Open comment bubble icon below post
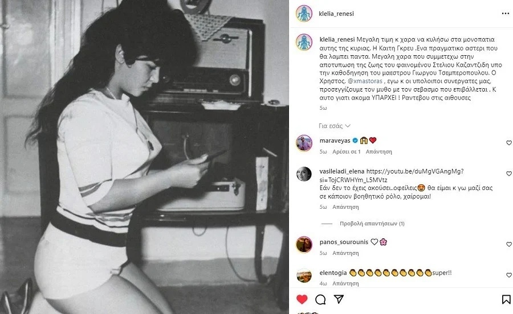The height and width of the screenshot is (314, 513). (320, 299)
